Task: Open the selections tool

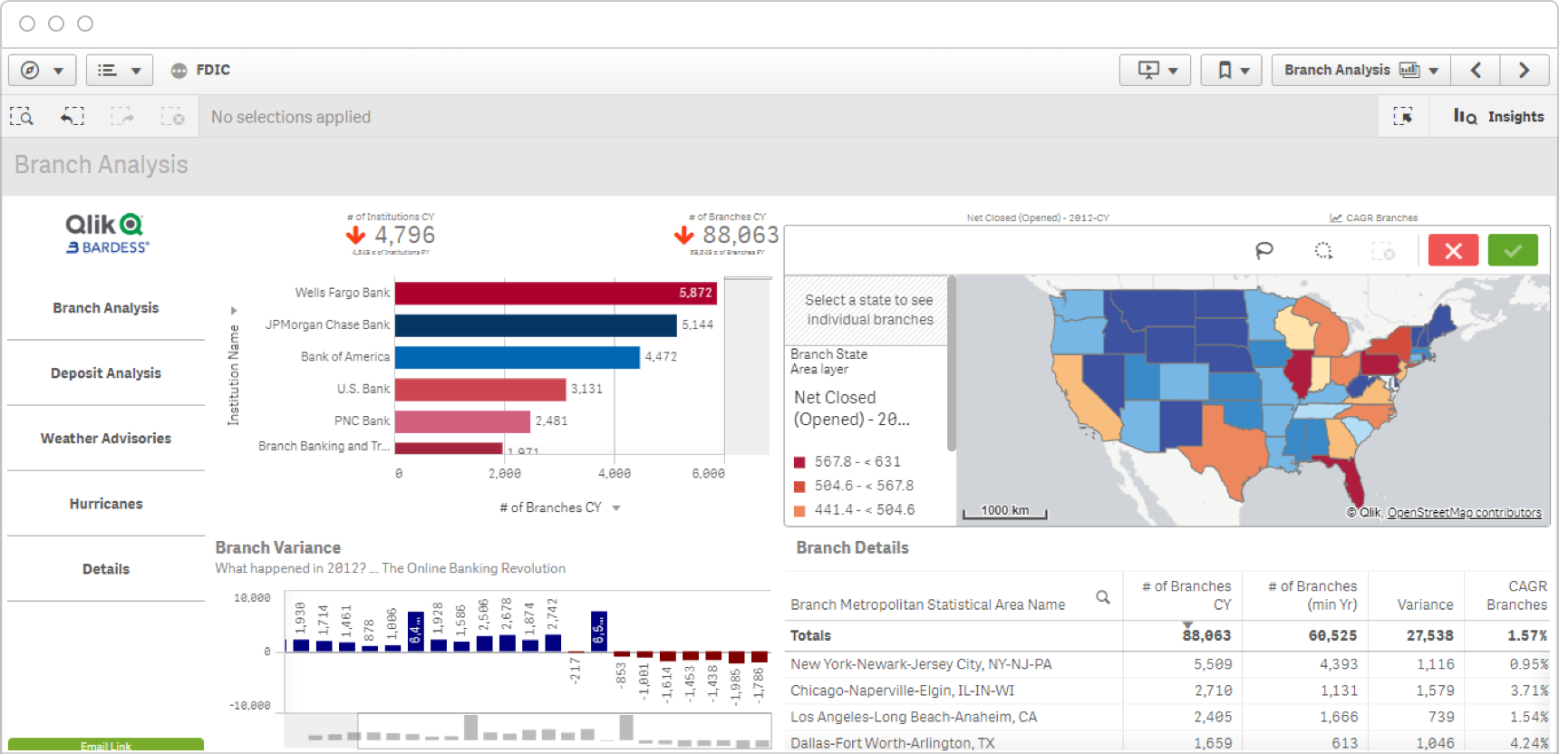Action: (1403, 116)
